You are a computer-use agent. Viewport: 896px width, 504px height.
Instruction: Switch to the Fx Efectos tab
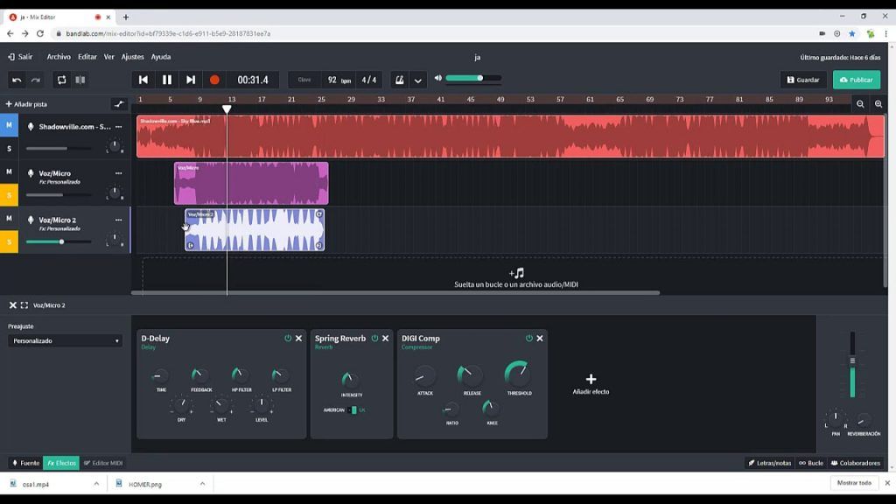[61, 463]
